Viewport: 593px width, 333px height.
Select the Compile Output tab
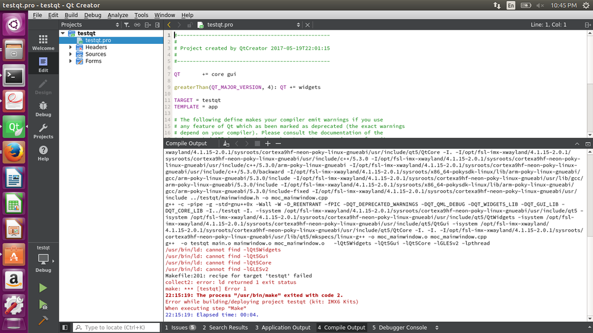341,328
